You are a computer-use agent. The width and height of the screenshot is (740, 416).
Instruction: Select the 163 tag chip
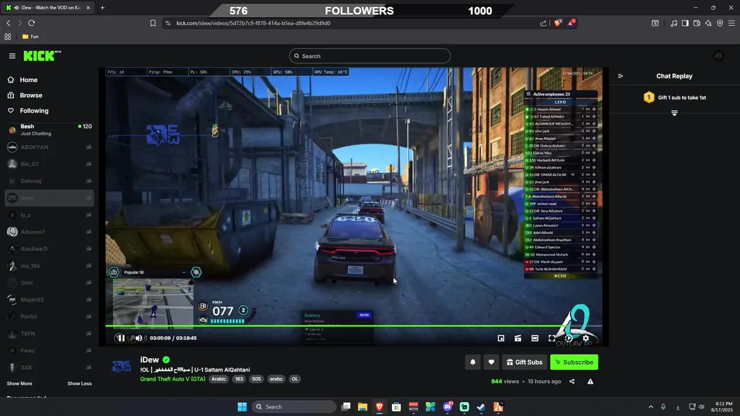click(239, 379)
